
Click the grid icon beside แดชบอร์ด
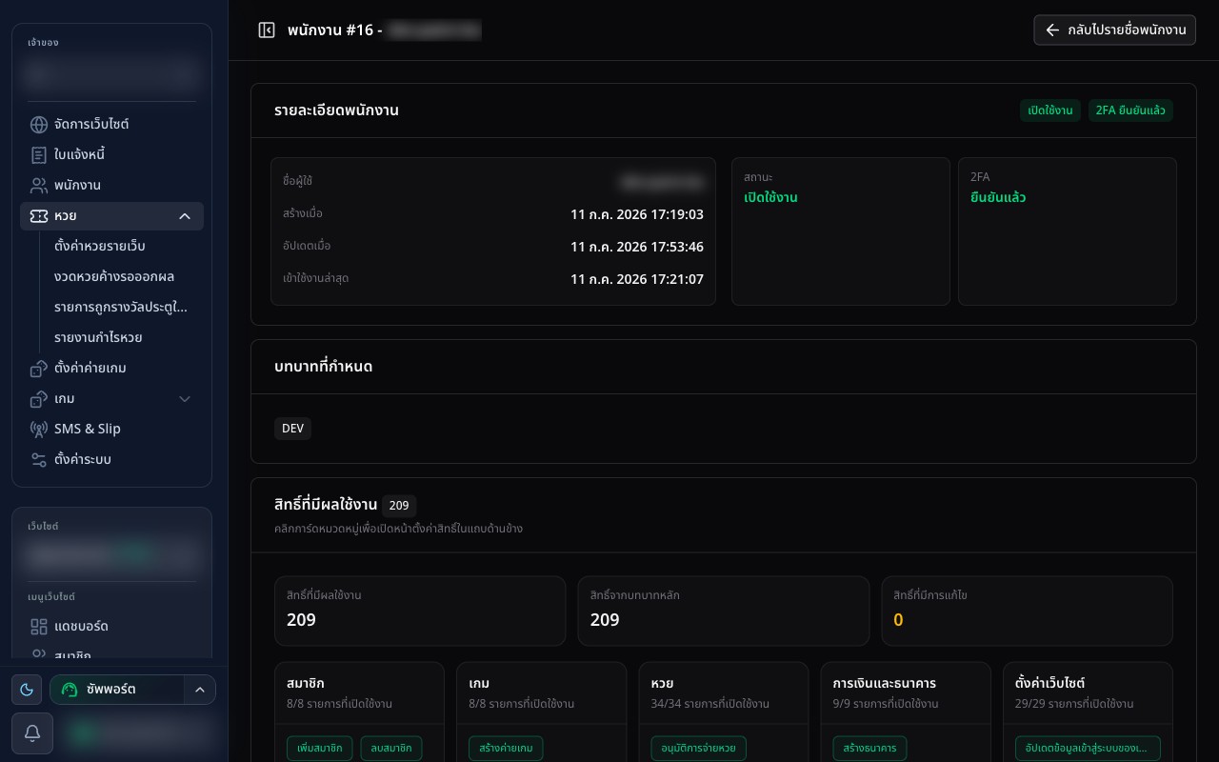coord(39,627)
